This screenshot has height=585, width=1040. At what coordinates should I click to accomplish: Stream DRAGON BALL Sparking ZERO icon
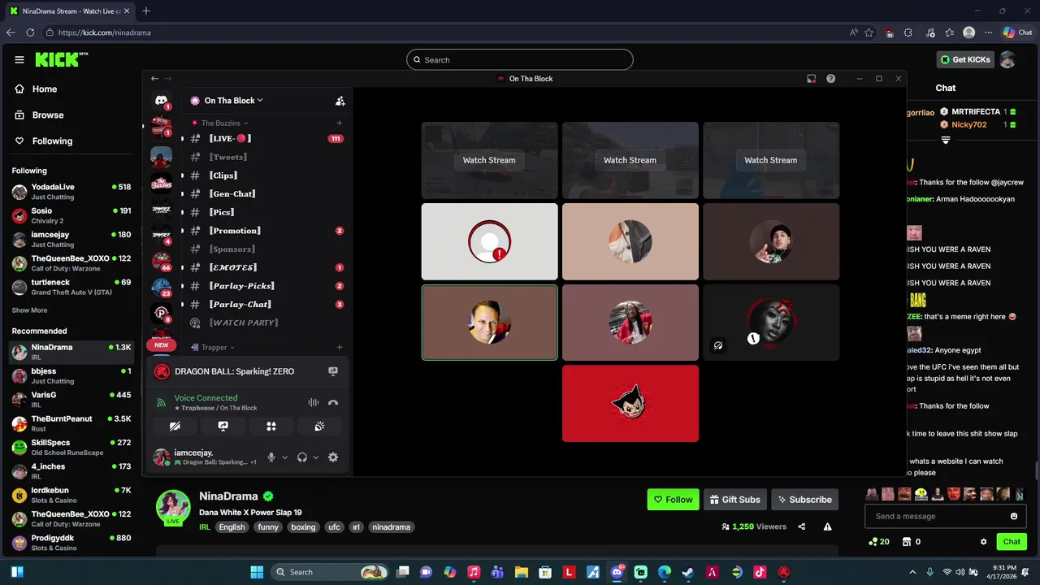coord(333,371)
